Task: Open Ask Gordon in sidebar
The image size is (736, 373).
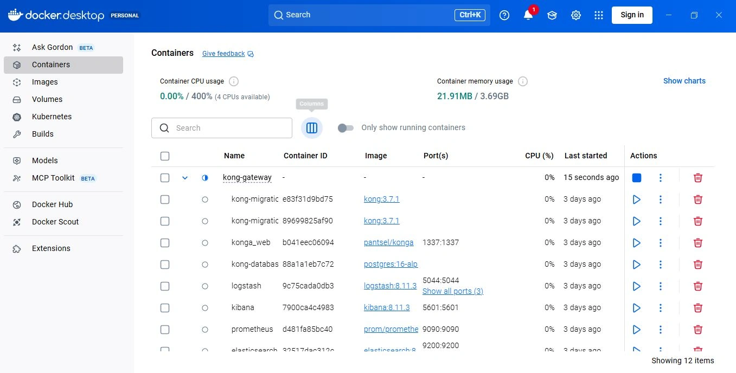Action: point(63,47)
